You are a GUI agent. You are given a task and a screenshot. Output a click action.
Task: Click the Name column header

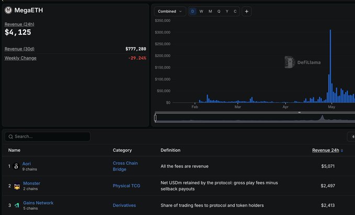(14, 150)
